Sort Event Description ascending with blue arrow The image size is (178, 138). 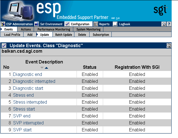pyautogui.click(x=46, y=68)
